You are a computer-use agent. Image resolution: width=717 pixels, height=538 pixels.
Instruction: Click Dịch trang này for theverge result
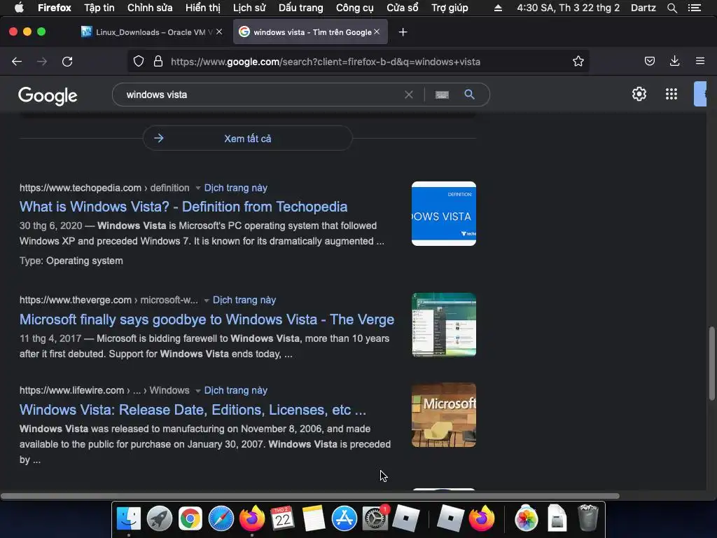coord(244,300)
